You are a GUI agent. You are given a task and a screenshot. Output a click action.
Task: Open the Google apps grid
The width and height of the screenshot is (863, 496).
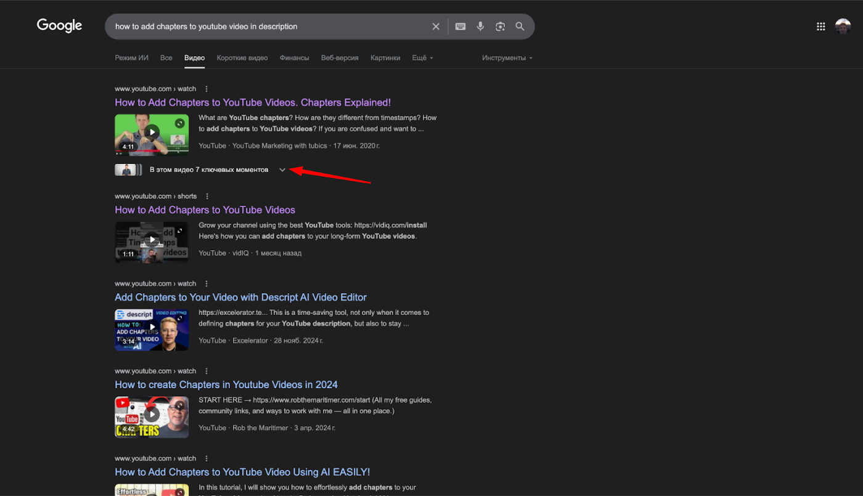(821, 26)
